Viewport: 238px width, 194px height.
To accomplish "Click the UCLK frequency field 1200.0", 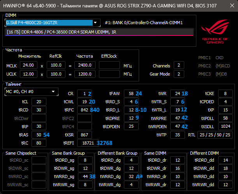I will point(85,74).
